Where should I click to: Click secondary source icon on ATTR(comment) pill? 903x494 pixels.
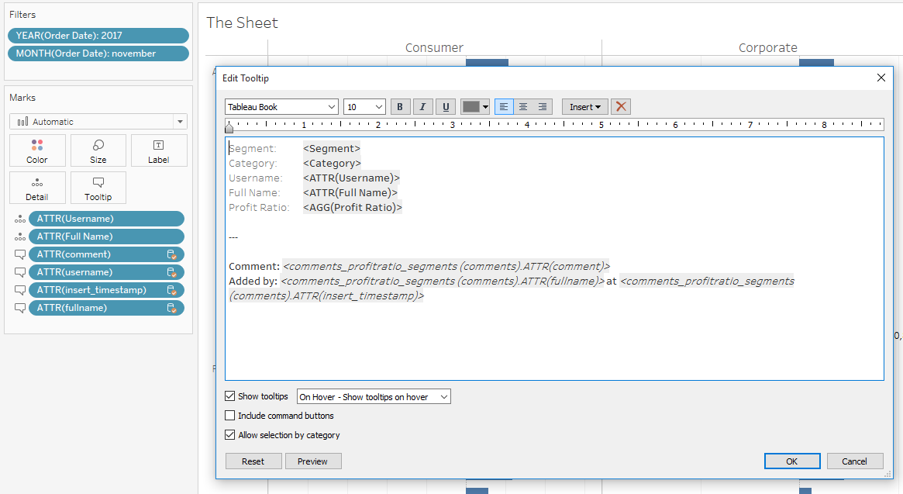171,254
